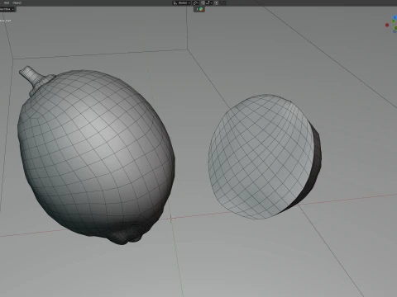Toggle the snapping magnet icon
The width and height of the screenshot is (397, 297).
pos(203,2)
